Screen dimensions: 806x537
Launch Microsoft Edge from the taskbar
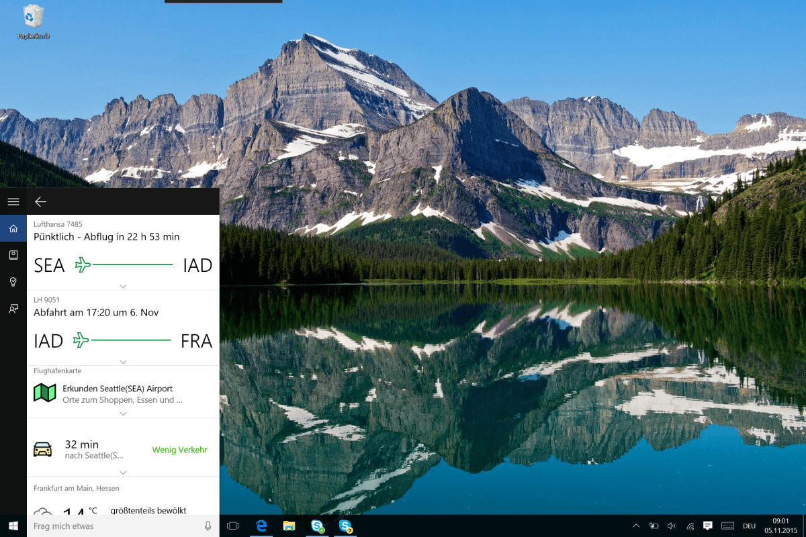tap(261, 526)
